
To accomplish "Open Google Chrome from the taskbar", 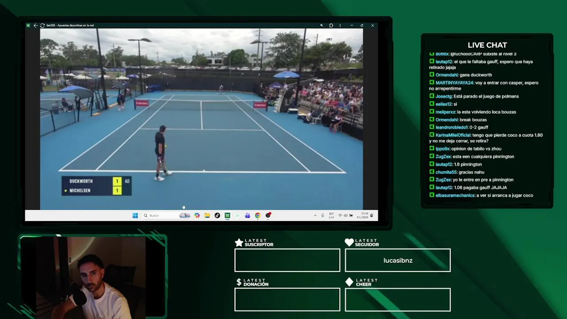I will click(257, 215).
